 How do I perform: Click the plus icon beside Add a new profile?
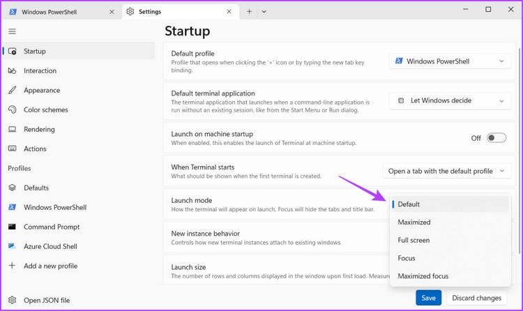(13, 266)
